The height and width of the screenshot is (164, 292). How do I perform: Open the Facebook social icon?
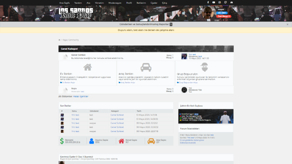(208, 3)
